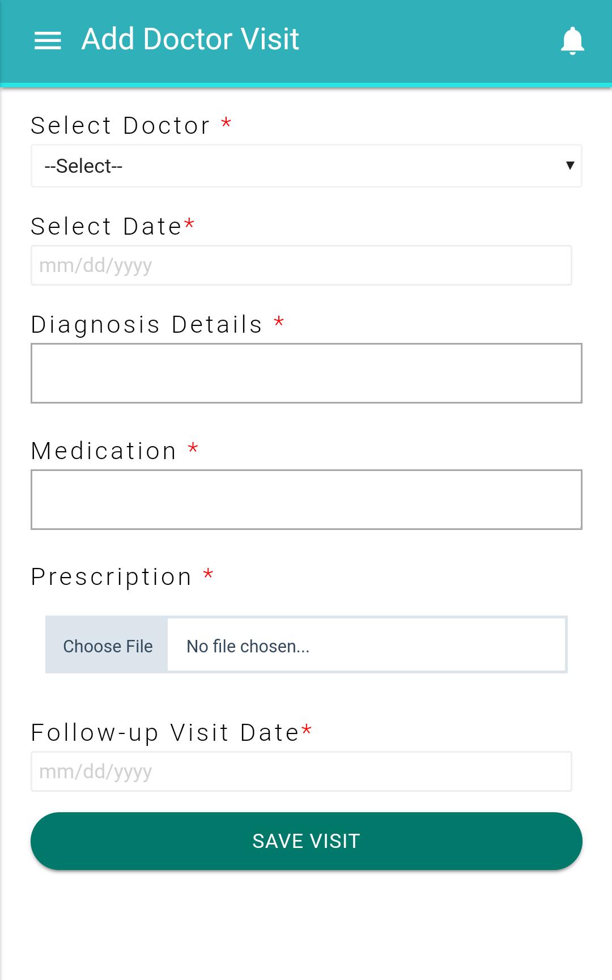
Task: Click the Follow-up Visit Date label
Action: (x=165, y=732)
